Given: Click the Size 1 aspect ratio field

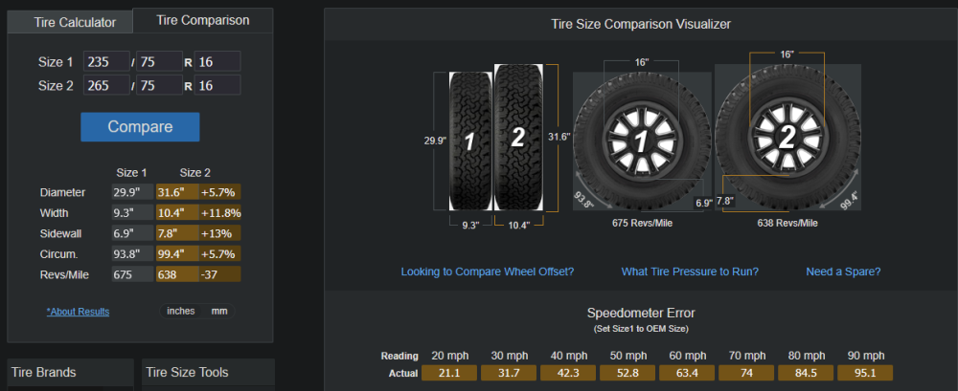Looking at the screenshot, I should click(x=159, y=61).
